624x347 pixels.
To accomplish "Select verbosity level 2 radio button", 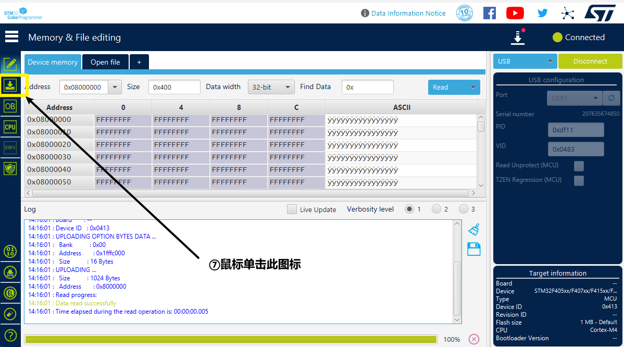I will pos(436,209).
